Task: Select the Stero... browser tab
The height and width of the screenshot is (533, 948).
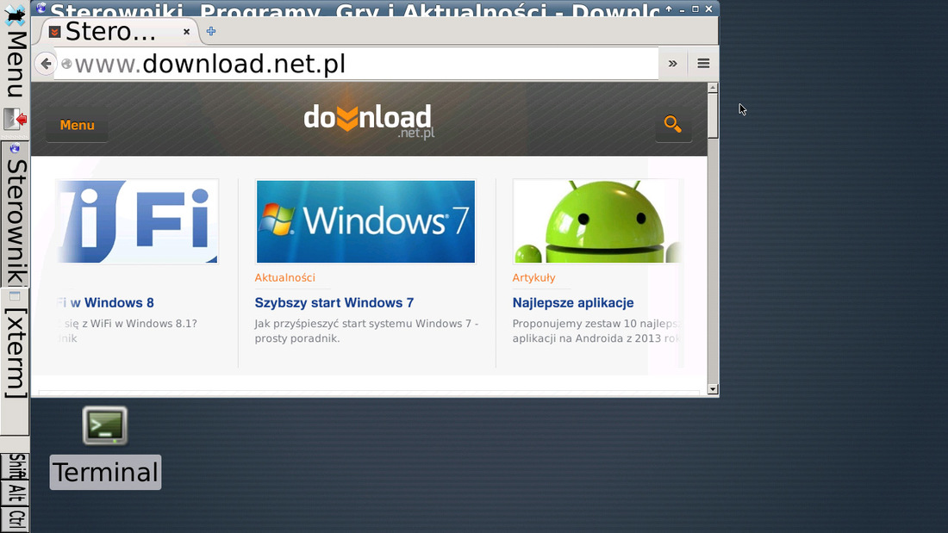Action: tap(118, 31)
